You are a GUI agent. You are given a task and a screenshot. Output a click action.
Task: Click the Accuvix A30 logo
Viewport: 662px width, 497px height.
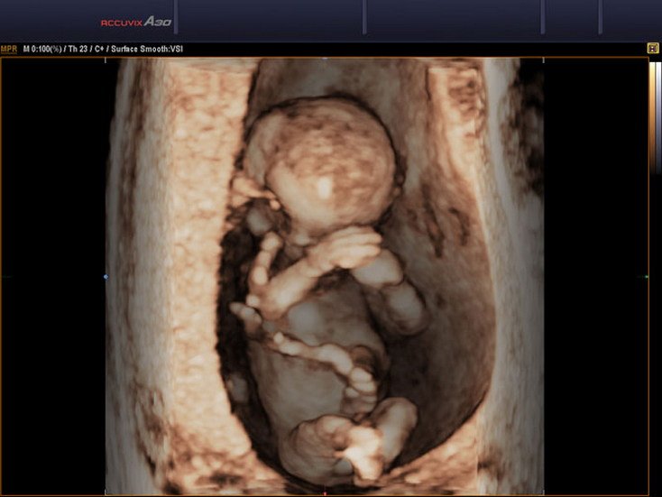[x=134, y=21]
